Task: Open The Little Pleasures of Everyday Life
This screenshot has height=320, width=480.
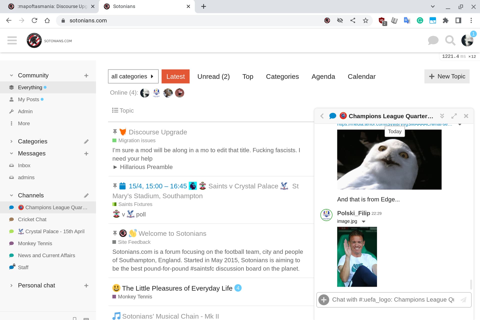Action: [x=177, y=288]
